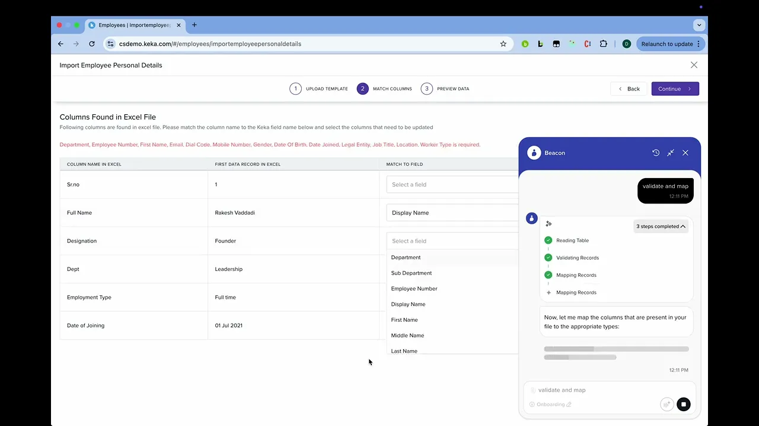Click the Back button

click(629, 89)
